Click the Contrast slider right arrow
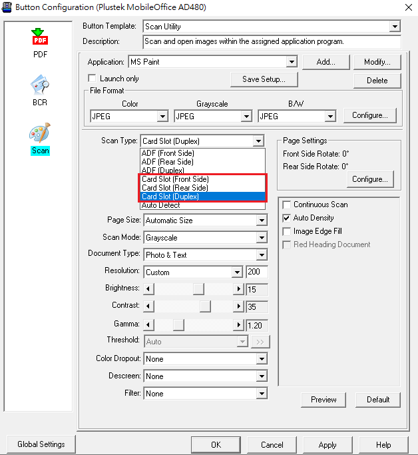The image size is (418, 455). point(239,306)
